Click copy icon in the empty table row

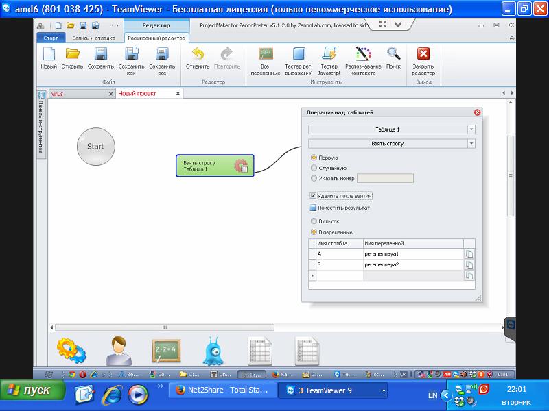click(x=469, y=275)
